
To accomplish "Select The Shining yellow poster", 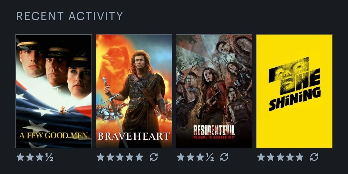I will [x=294, y=91].
